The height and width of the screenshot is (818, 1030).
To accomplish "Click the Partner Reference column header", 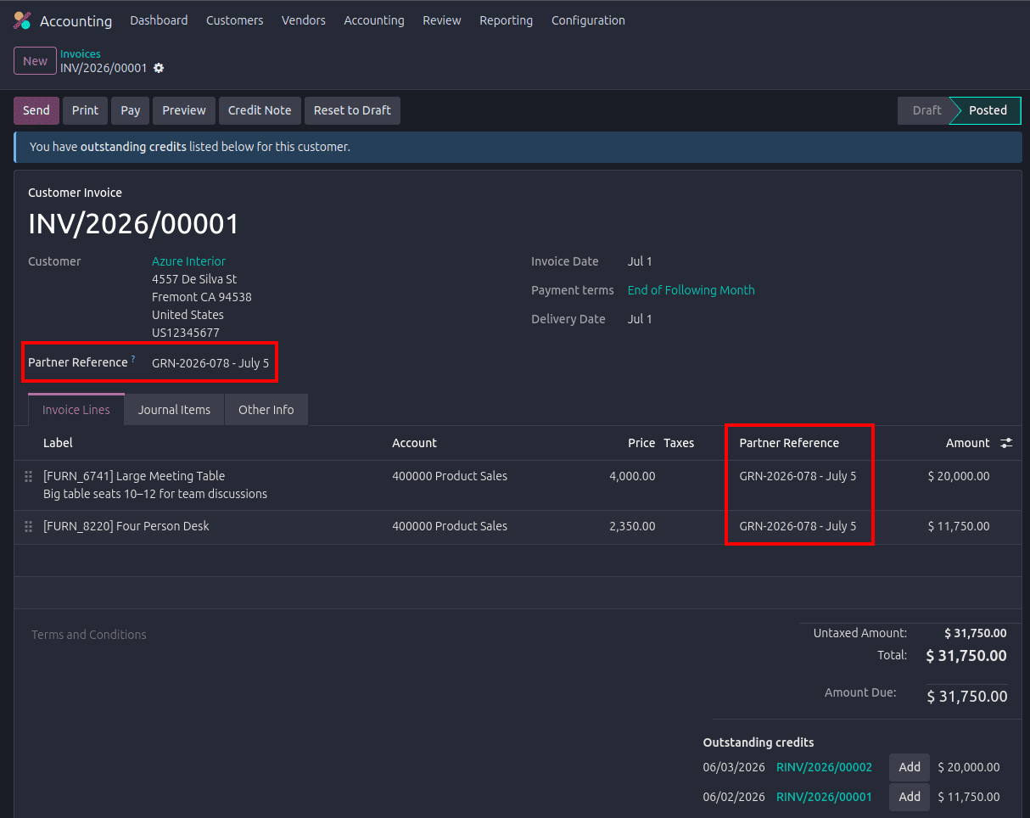I will [789, 443].
